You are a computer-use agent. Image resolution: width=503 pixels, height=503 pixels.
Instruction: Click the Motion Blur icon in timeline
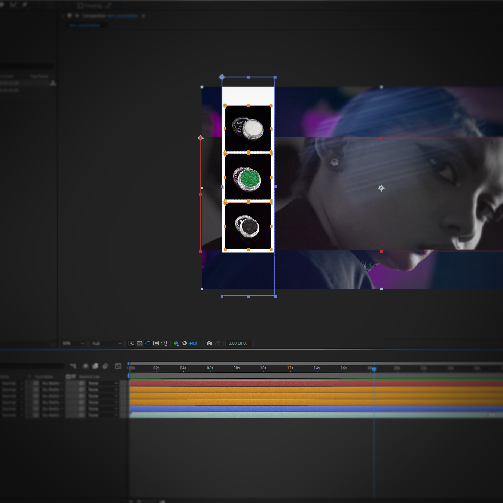tap(105, 366)
